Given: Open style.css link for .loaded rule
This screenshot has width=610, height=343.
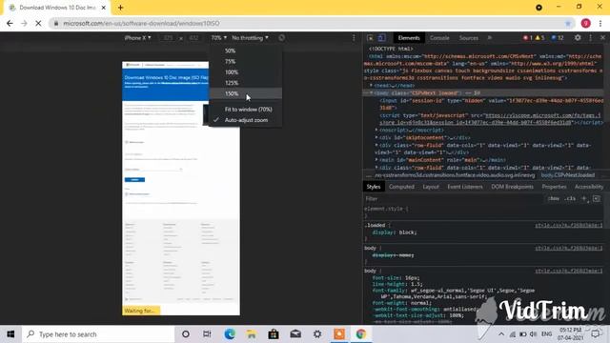Looking at the screenshot, I should tap(568, 225).
